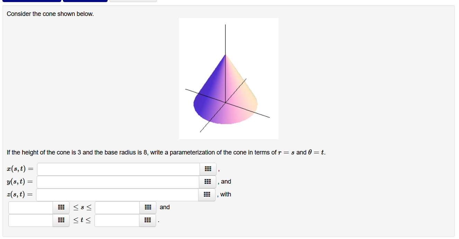Click the lower bound box for t
Image resolution: width=459 pixels, height=239 pixels.
30,220
